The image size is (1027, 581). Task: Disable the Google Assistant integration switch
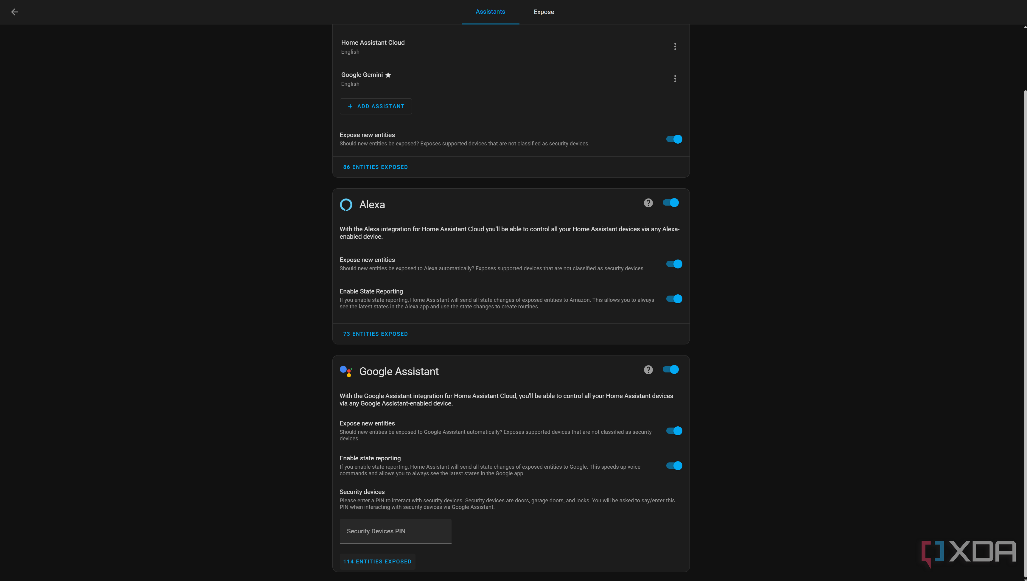point(670,369)
